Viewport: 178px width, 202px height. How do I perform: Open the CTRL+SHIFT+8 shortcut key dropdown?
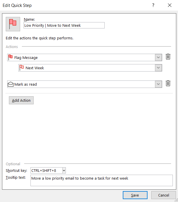[x=64, y=171]
